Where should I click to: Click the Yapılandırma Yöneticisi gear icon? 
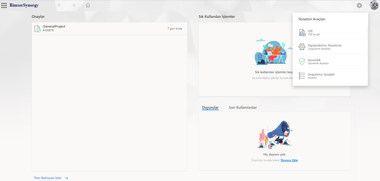tap(302, 47)
